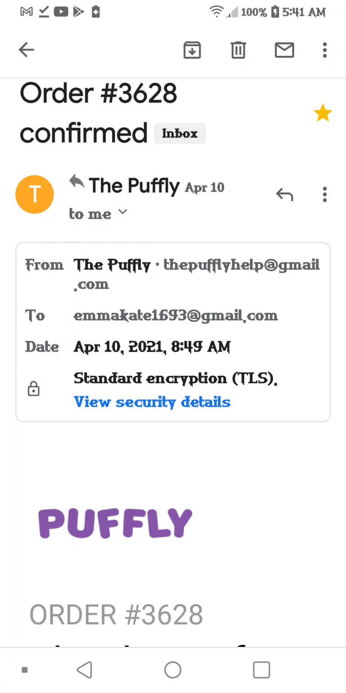
Task: Tap Android back navigation triangle
Action: (x=85, y=670)
